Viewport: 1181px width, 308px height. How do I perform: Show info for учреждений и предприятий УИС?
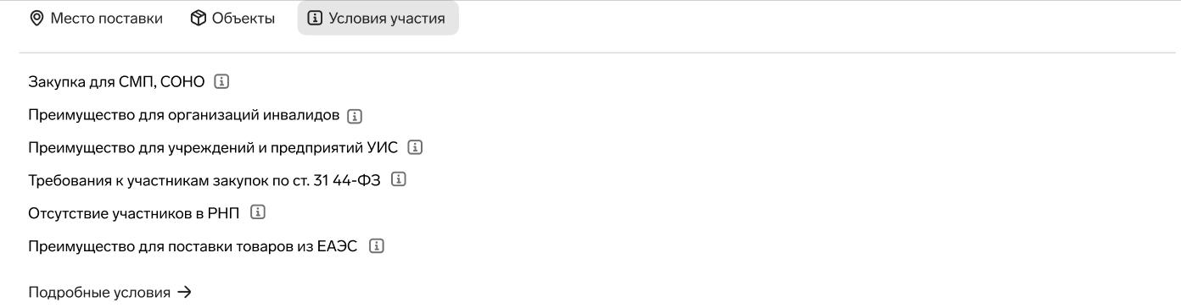tap(415, 147)
